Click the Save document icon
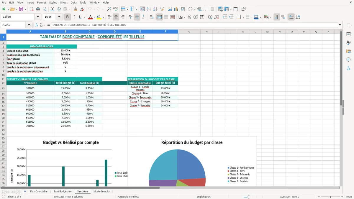Viewport: 354px width, 199px height. tap(21, 9)
